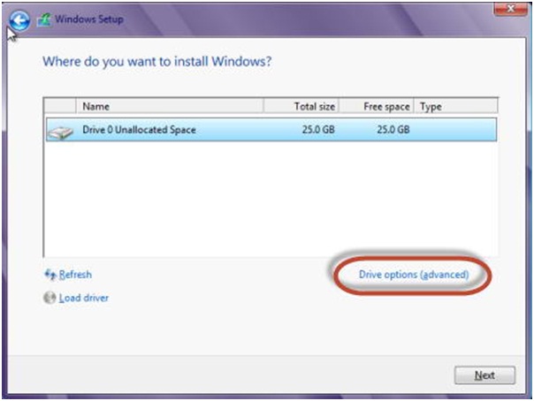Click the Type column header
The height and width of the screenshot is (401, 534).
point(455,106)
